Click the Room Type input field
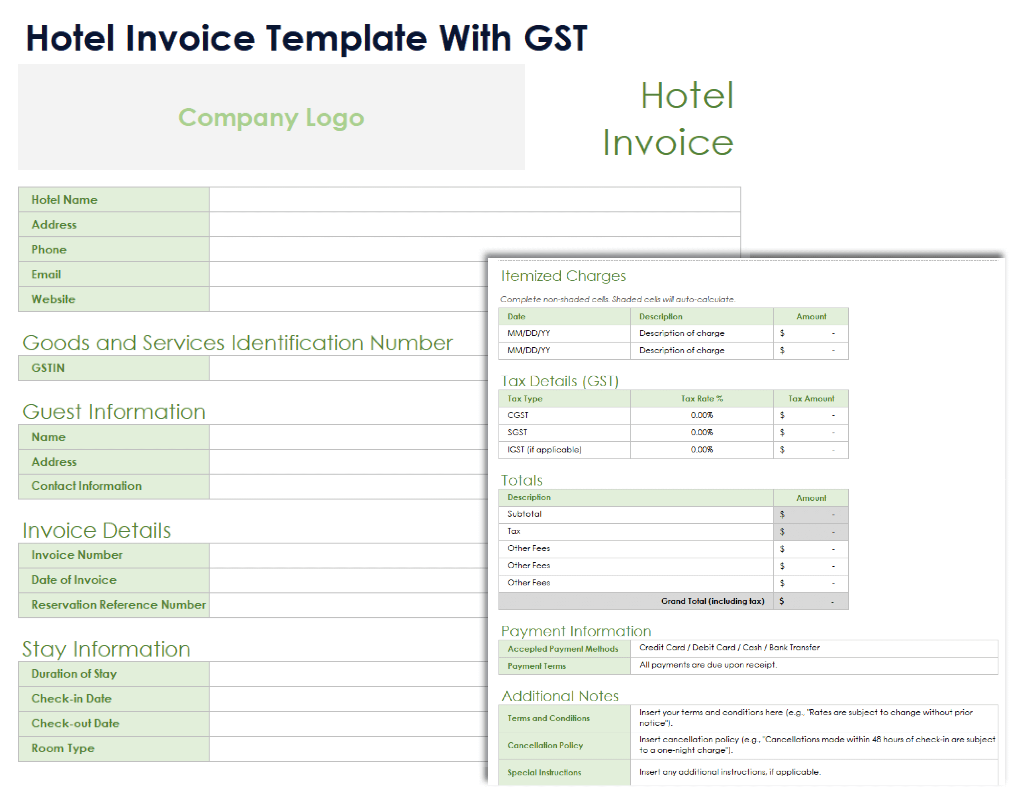 pyautogui.click(x=348, y=749)
